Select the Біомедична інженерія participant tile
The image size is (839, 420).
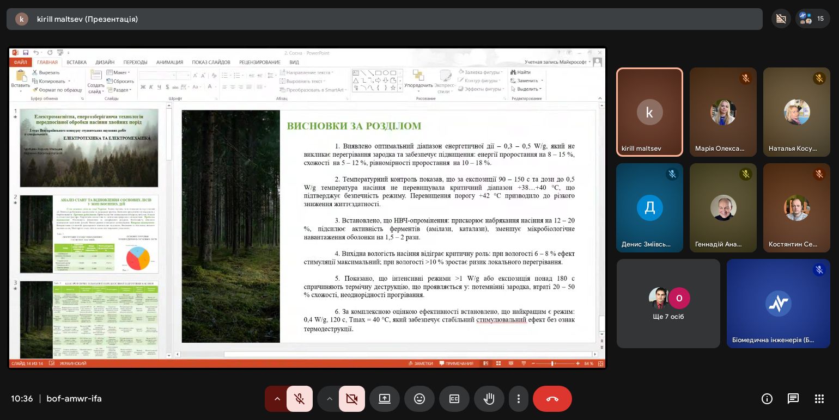coord(778,304)
